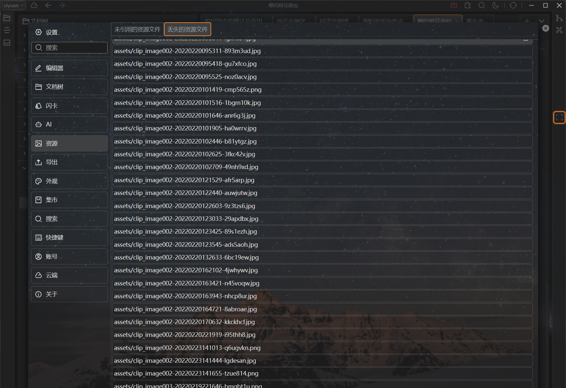Select asset clip_image002-20220220122440-auwjutw.jpg
566x388 pixels.
[322, 193]
